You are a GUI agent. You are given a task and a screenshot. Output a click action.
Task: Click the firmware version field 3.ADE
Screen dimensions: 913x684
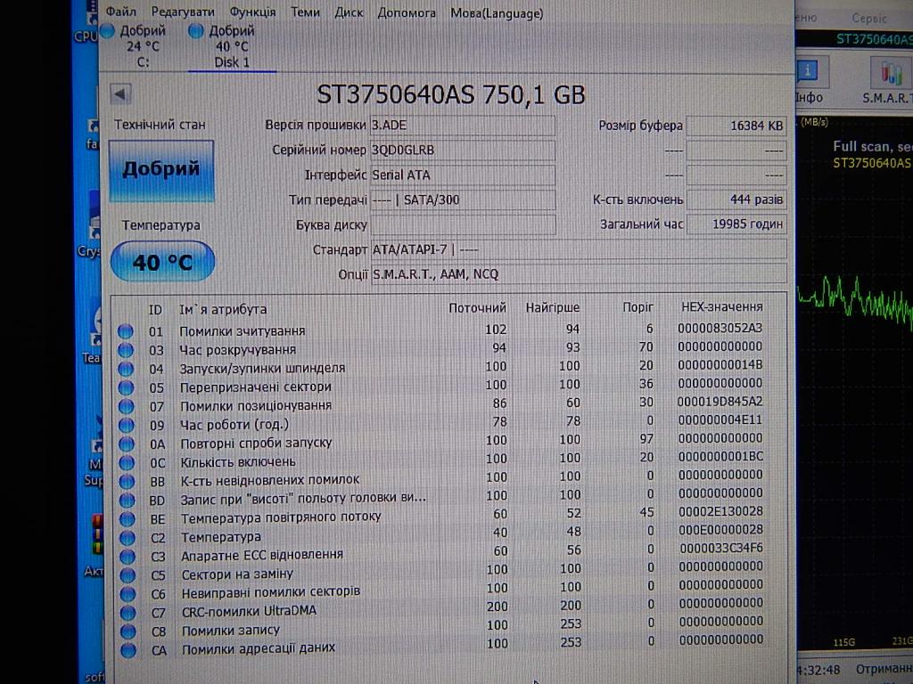463,125
